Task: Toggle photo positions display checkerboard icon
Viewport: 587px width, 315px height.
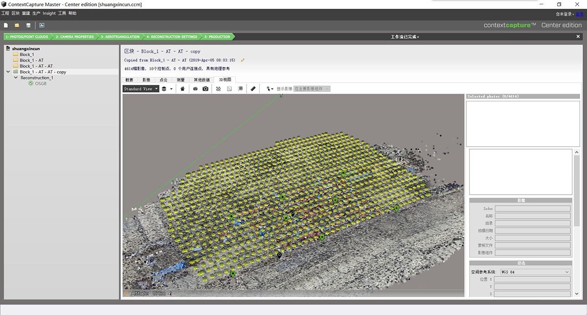Action: coord(218,89)
